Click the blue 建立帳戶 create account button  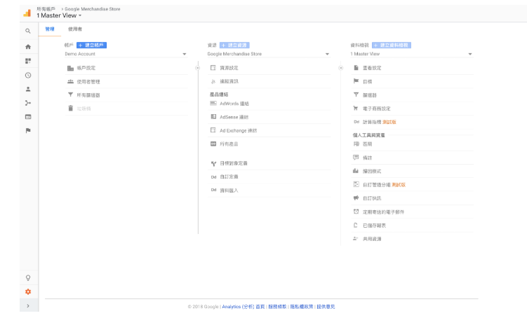pyautogui.click(x=91, y=45)
